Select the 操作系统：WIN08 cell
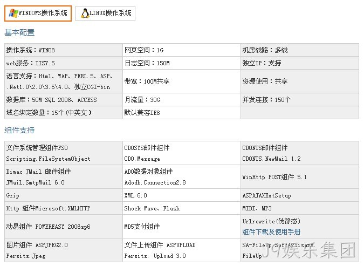Screen dimensions: 364x266 click(x=64, y=50)
